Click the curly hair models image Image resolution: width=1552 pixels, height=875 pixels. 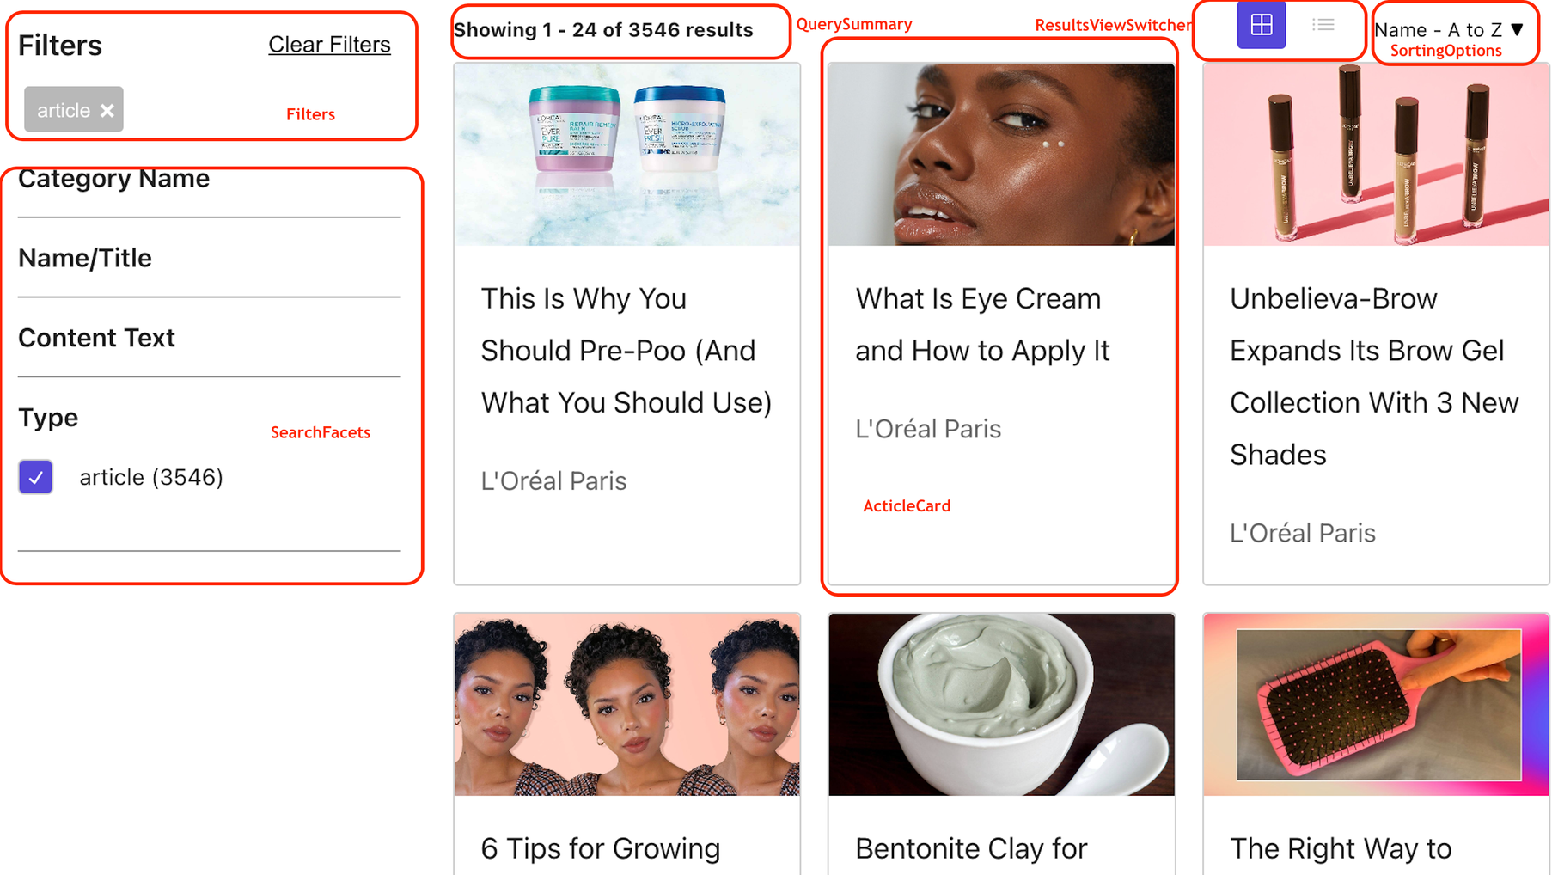coord(627,704)
